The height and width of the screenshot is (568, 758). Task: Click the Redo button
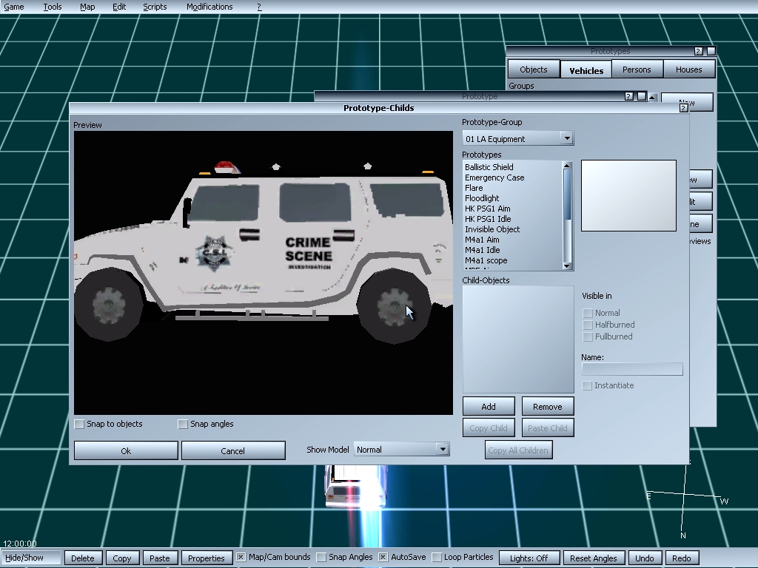(x=682, y=558)
